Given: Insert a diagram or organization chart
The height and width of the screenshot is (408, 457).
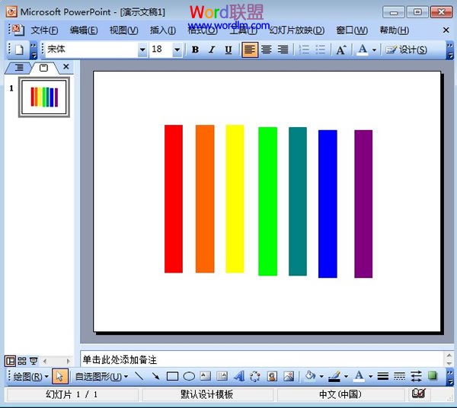Looking at the screenshot, I should 255,376.
